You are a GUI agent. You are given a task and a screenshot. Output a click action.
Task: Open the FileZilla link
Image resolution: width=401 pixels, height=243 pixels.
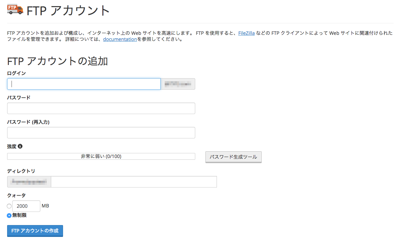point(246,33)
